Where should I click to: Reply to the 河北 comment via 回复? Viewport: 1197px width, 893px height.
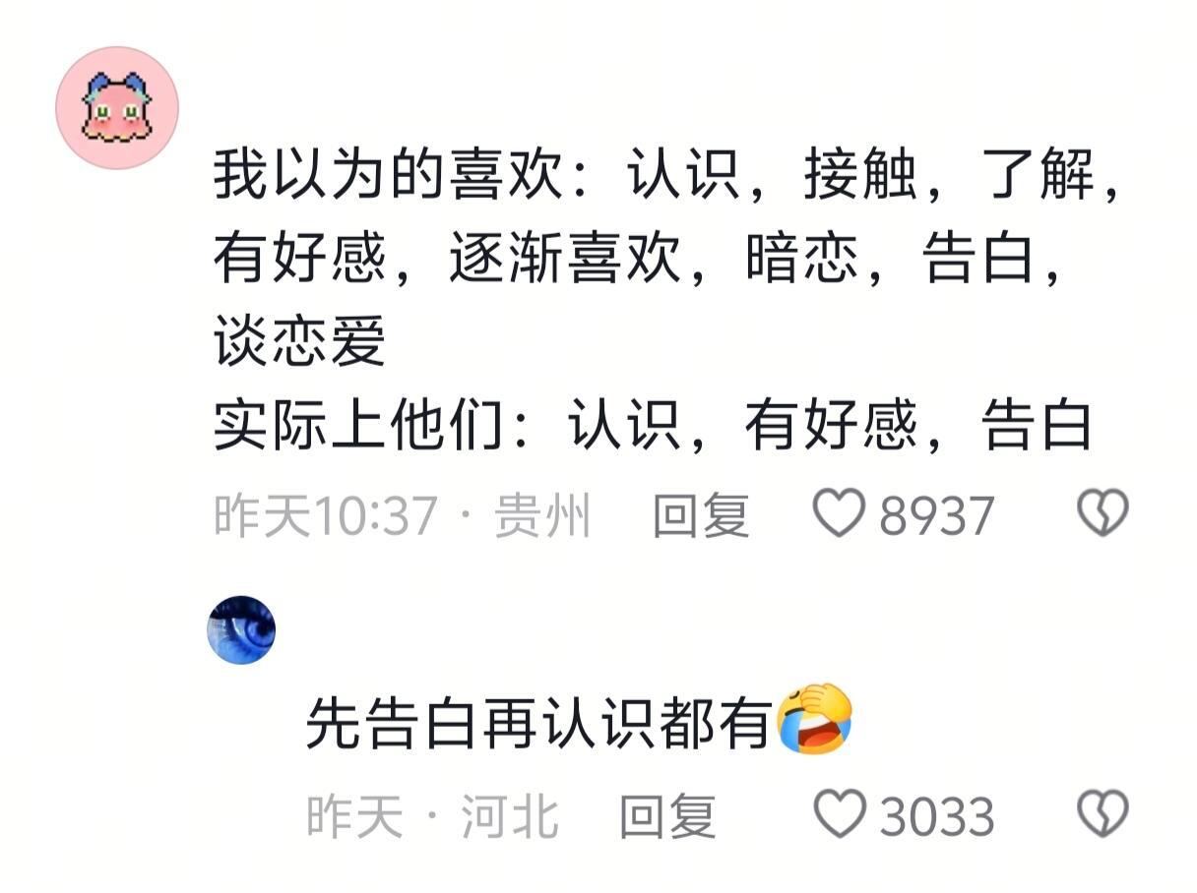coord(667,816)
